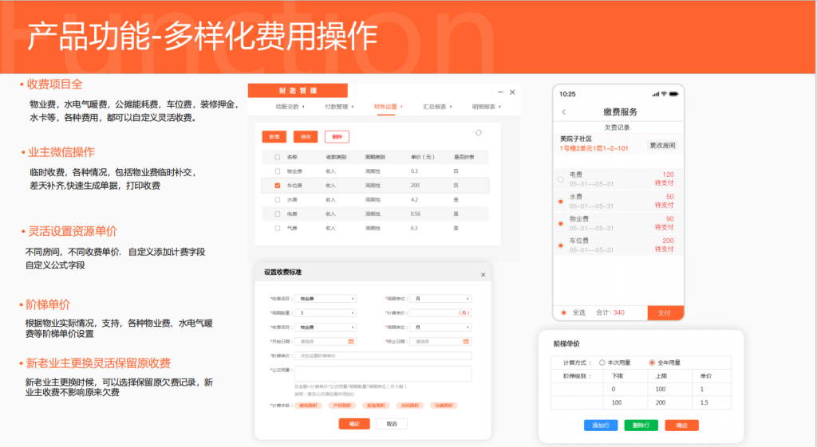
Task: Expand the 结账交款 menu arrow
Action: (303, 107)
